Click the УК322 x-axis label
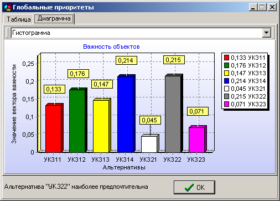280x201 pixels. point(172,159)
